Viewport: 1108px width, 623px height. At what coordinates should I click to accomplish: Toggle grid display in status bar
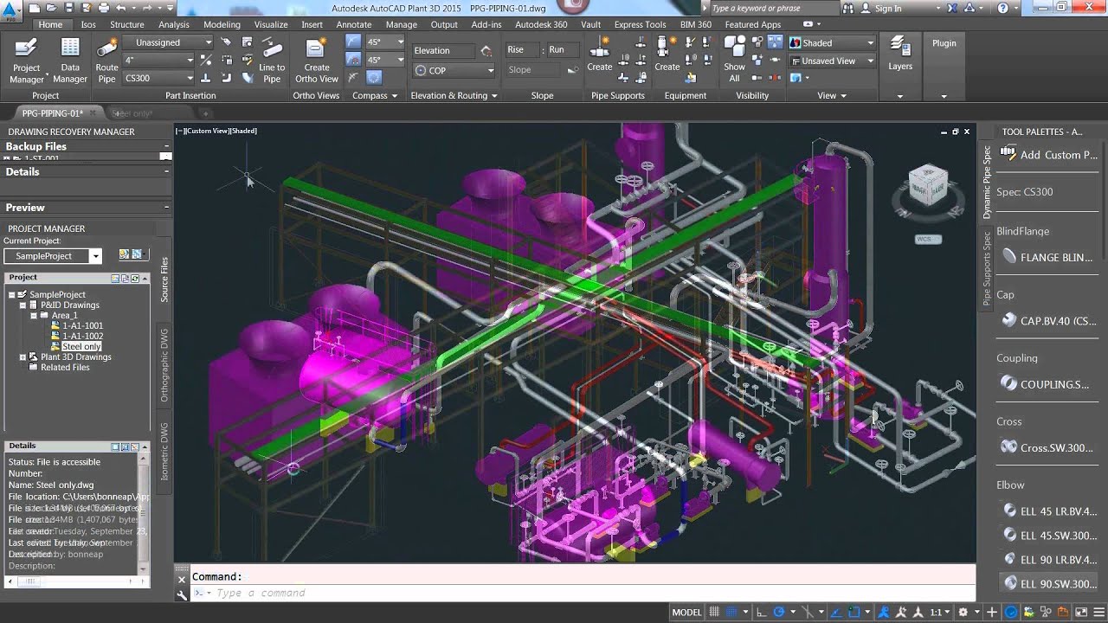(715, 612)
